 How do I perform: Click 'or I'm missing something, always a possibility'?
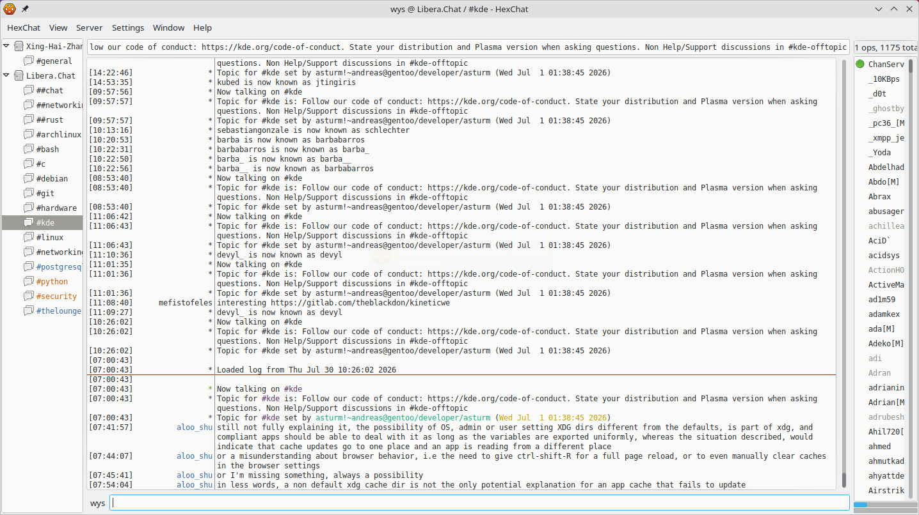click(320, 475)
